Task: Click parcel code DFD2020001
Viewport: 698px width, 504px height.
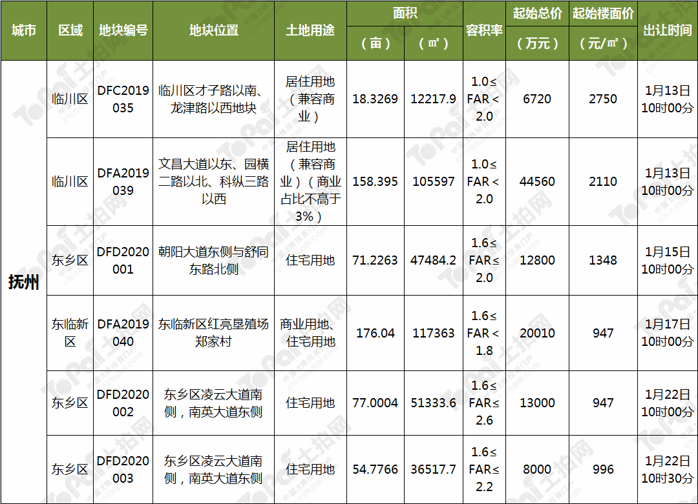Action: (x=123, y=260)
